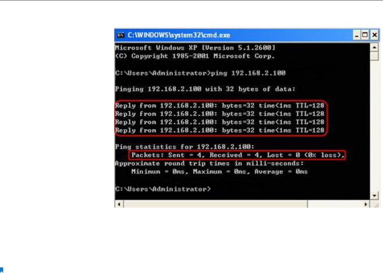Image resolution: width=383 pixels, height=273 pixels.
Task: Click the horizontal scrollbar right arrow
Action: tap(366, 204)
